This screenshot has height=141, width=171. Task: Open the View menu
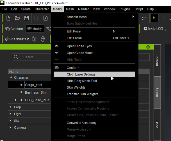click(x=96, y=9)
